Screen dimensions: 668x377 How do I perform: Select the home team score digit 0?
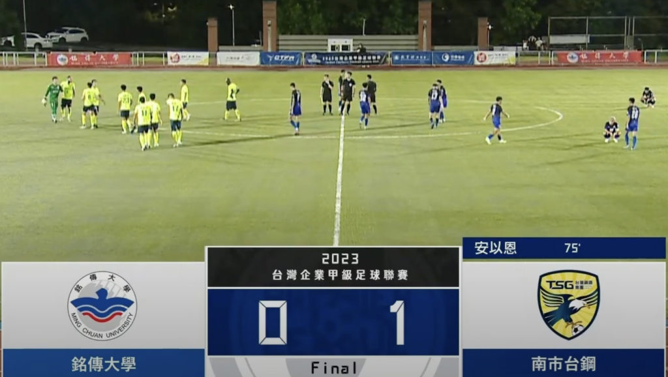click(x=273, y=323)
